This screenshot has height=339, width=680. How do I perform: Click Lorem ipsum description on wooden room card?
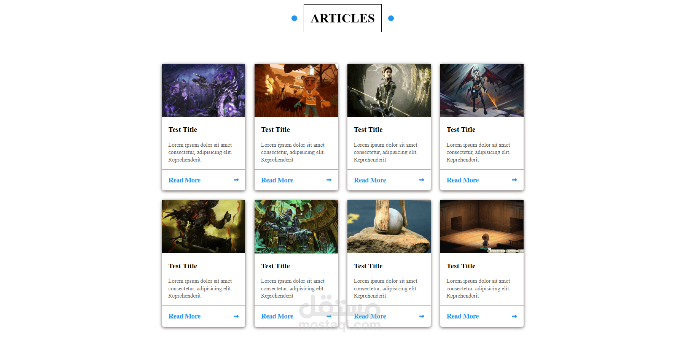coord(478,288)
